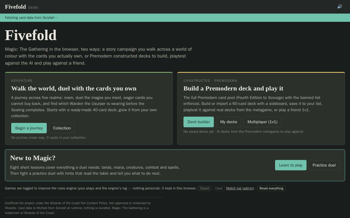350x218 pixels.
Task: Click the CONSTRUCTED · PREMODERN label
Action: 210,81
